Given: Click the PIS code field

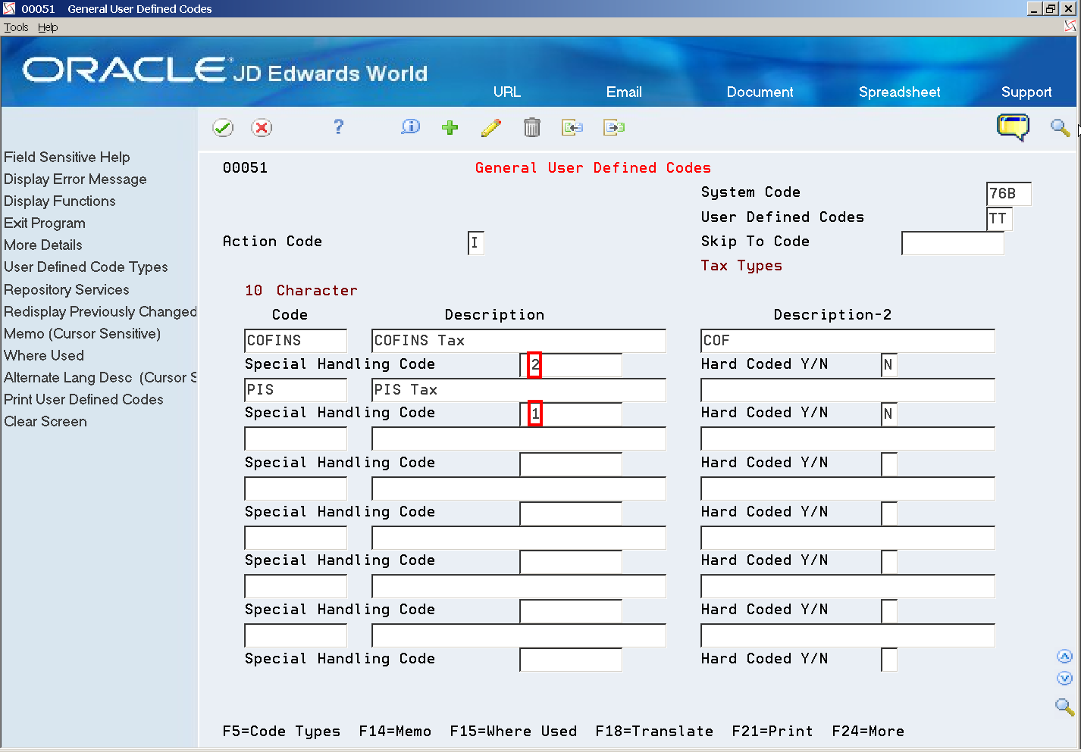Looking at the screenshot, I should (296, 390).
